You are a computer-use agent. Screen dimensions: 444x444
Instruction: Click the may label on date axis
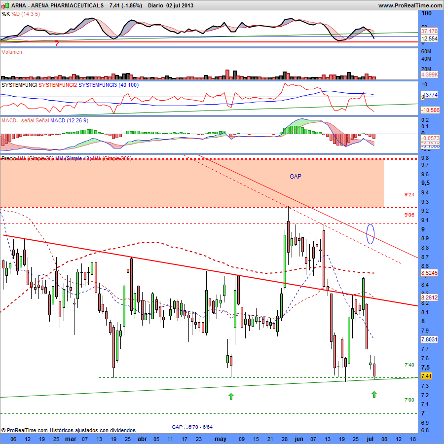tap(221, 439)
